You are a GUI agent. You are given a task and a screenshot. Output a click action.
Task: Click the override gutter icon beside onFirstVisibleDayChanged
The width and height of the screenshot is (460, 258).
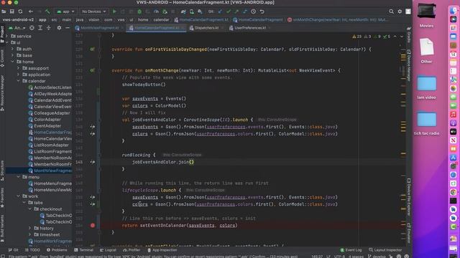coord(93,49)
